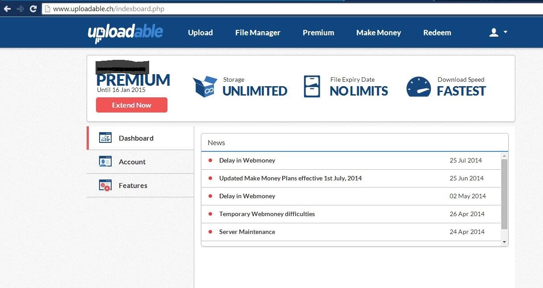
Task: Reload the page with refresh icon
Action: (x=33, y=8)
